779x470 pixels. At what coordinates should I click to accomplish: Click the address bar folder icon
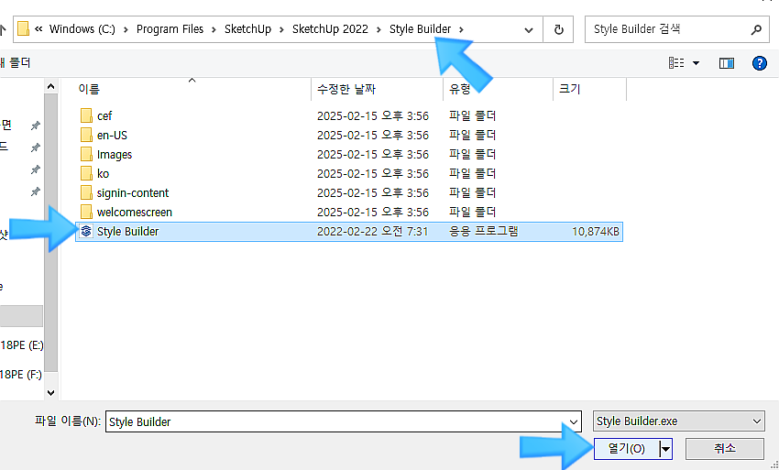tap(23, 28)
